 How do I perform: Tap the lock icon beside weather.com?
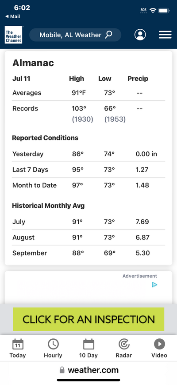(x=62, y=370)
